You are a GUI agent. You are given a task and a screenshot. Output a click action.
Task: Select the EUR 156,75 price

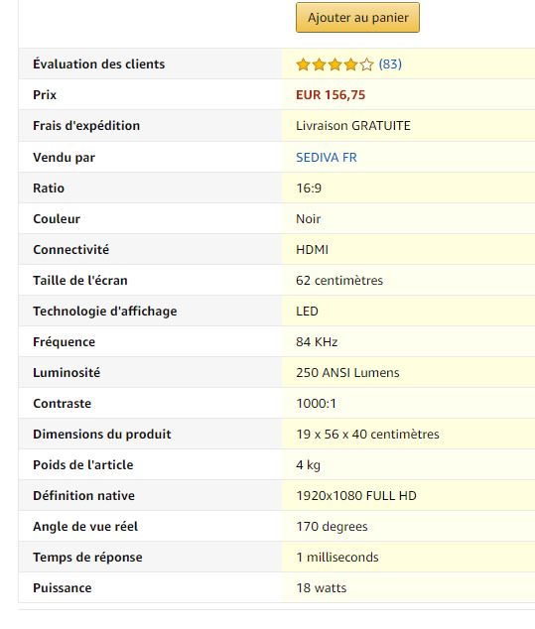(x=331, y=95)
